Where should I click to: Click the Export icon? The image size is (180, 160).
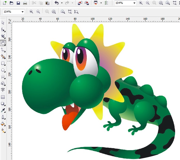pyautogui.click(x=87, y=3)
